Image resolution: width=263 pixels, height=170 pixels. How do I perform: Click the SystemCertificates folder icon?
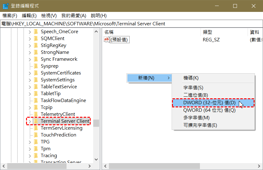pos(36,73)
